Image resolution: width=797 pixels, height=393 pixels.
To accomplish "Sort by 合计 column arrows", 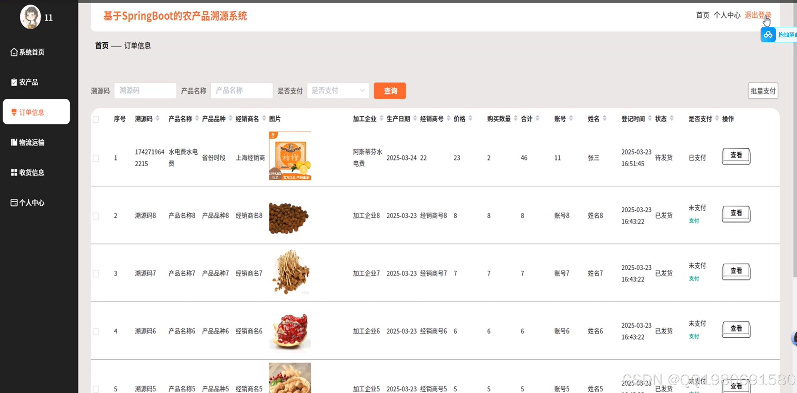I will pyautogui.click(x=537, y=118).
